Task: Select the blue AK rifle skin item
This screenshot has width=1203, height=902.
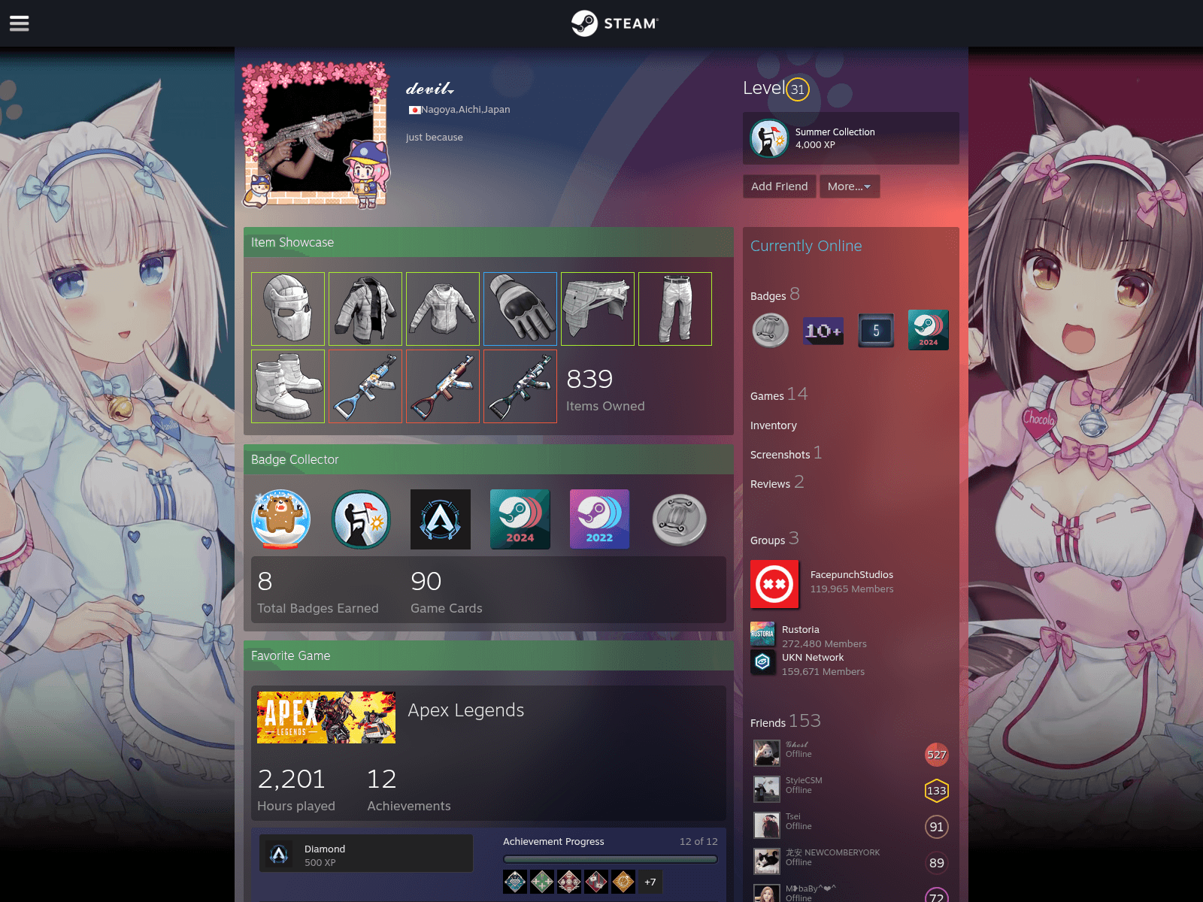Action: 365,386
